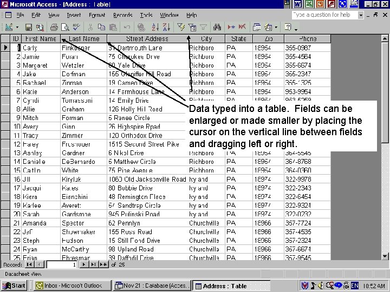Launch PowerPoint from the Office shortcut bar
390x292 pixels.
(320, 4)
